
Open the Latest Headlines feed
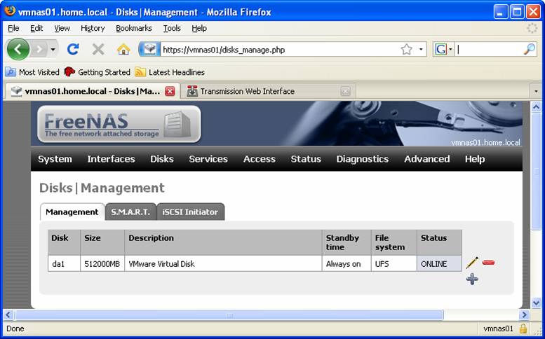pos(170,72)
